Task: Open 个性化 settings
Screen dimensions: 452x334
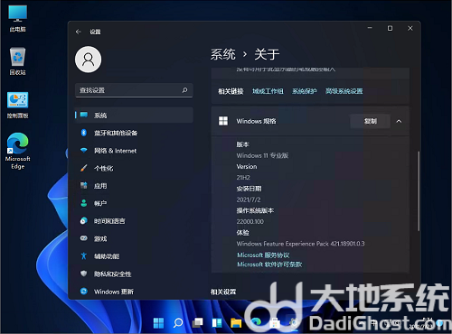Action: (x=134, y=168)
